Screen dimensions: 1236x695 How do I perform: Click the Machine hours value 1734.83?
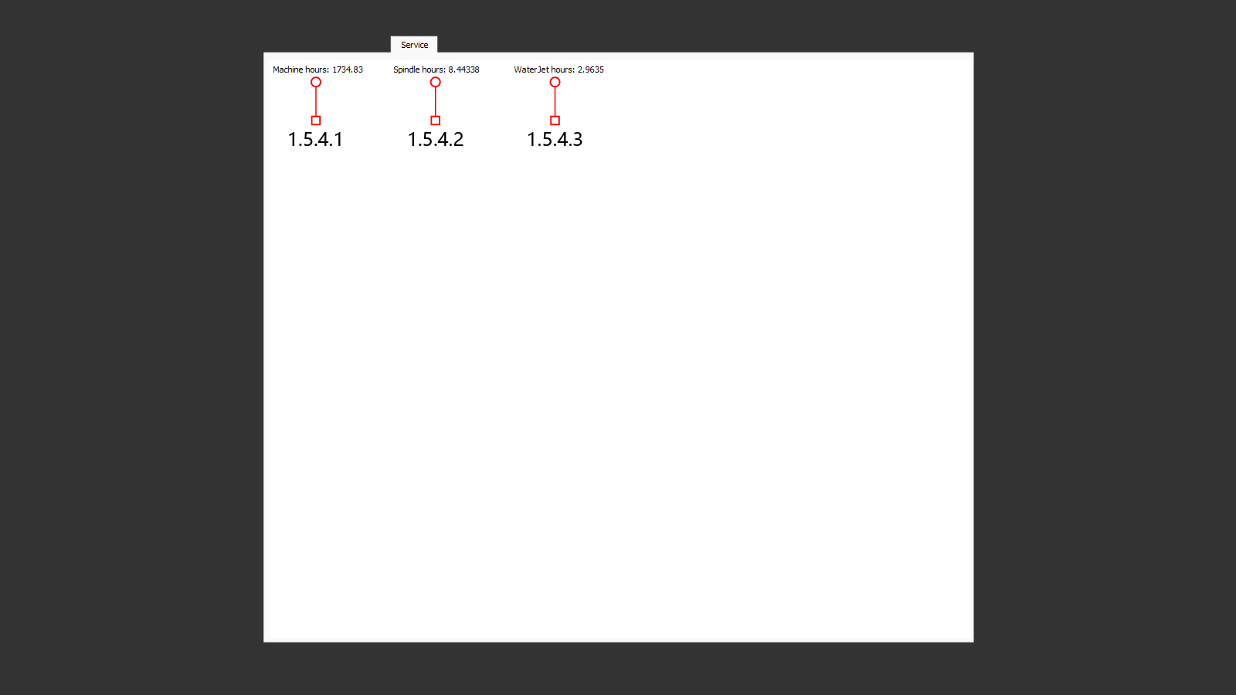coord(348,69)
